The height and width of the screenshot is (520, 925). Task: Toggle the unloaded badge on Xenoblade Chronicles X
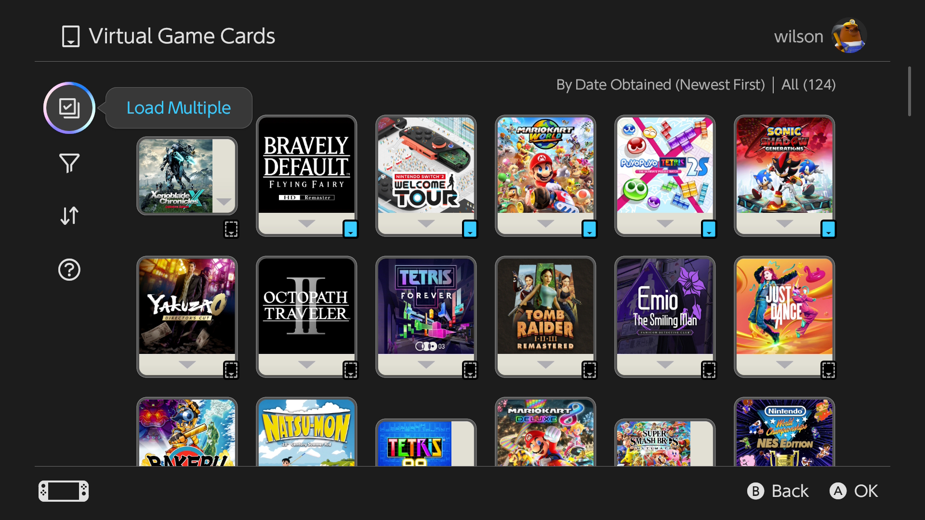point(231,229)
